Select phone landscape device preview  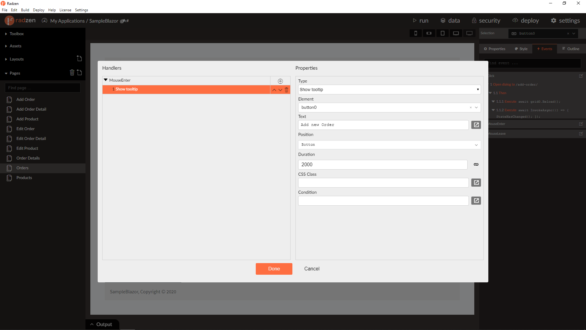coord(429,33)
